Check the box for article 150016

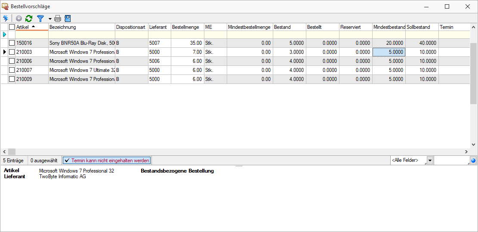[12, 43]
